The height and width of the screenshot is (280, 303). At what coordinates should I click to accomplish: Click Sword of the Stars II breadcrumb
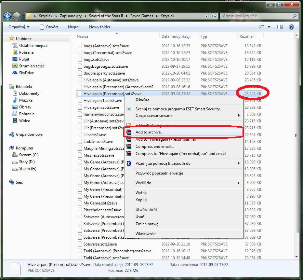pyautogui.click(x=106, y=16)
